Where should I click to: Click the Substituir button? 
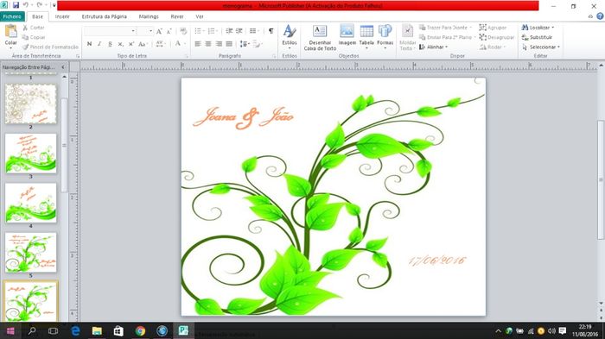point(537,37)
